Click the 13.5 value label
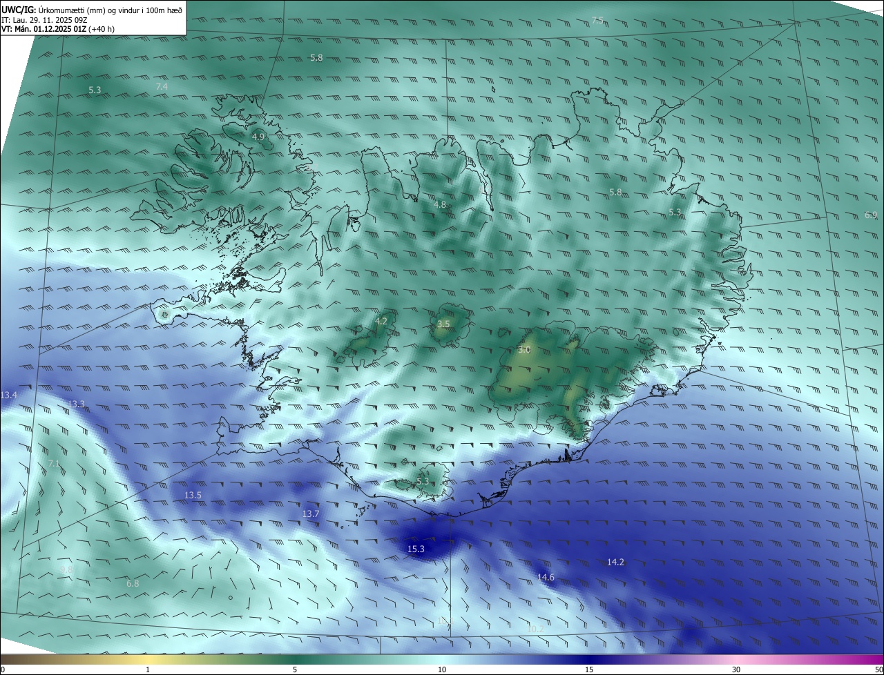This screenshot has height=675, width=884. (x=193, y=496)
